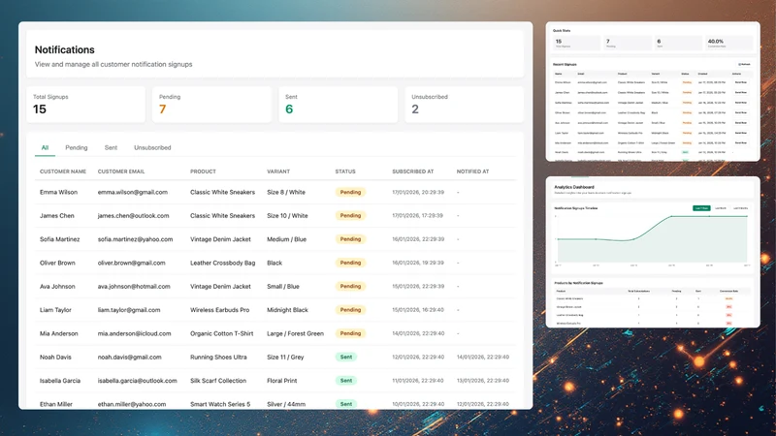
Task: Click the Wireless Earbuds Pro product cell
Action: point(220,310)
